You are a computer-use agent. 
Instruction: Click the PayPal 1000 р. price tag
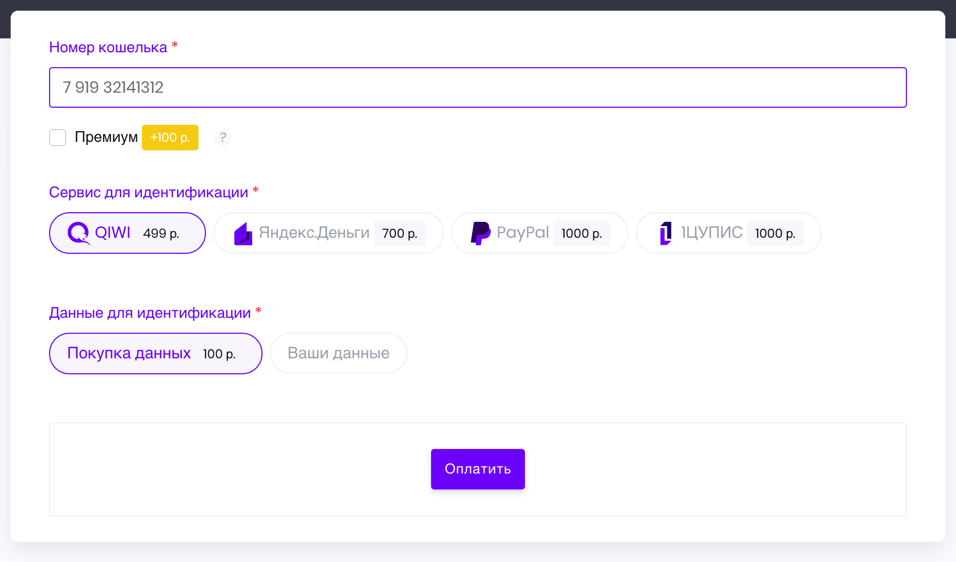point(582,234)
